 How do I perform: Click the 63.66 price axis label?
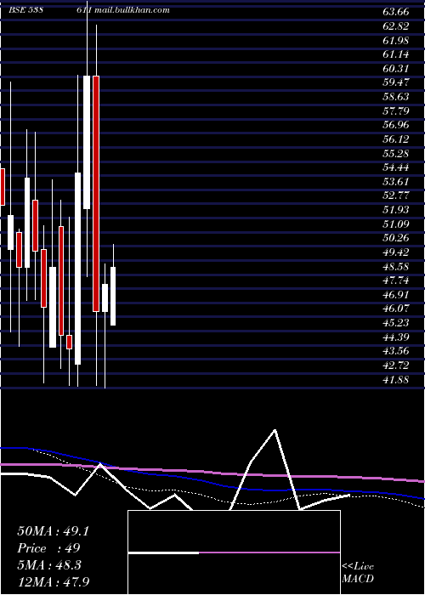coord(396,12)
